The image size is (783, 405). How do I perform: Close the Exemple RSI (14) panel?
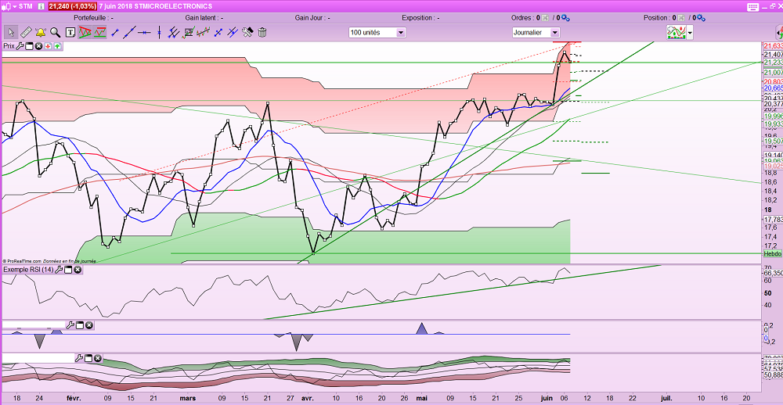tap(78, 269)
